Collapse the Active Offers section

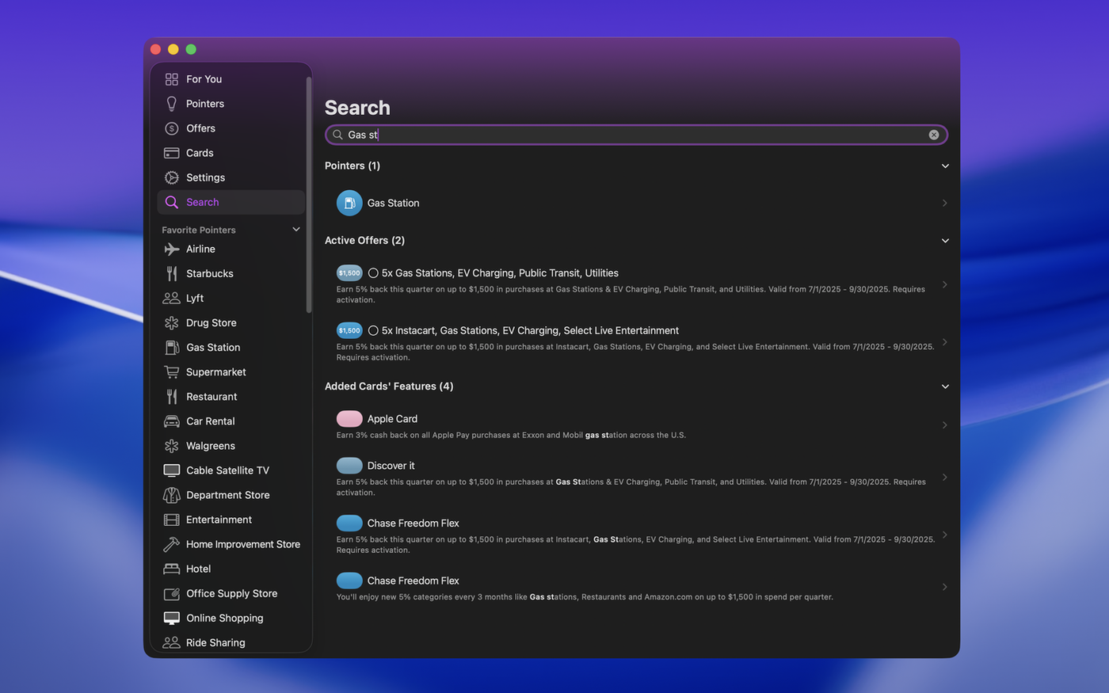pos(945,241)
